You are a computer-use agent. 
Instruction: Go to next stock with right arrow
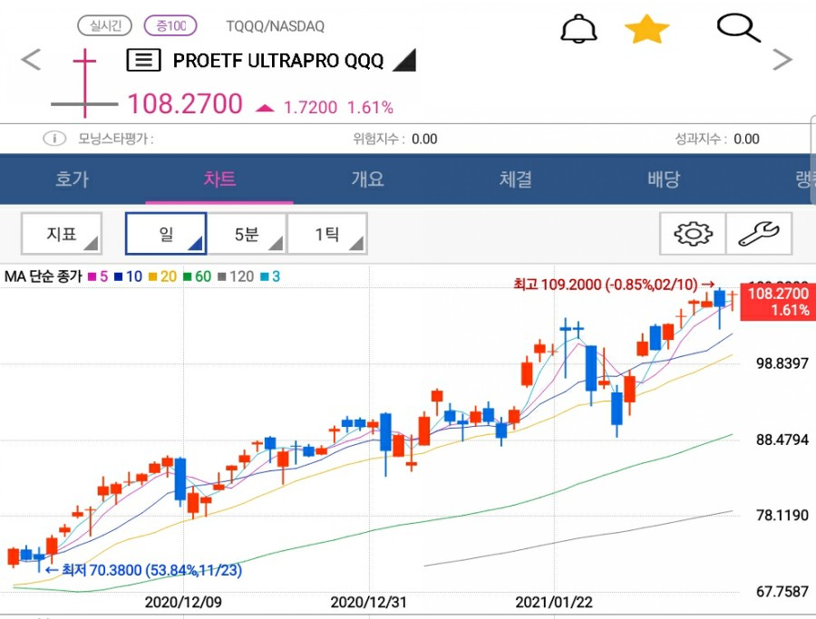coord(782,59)
